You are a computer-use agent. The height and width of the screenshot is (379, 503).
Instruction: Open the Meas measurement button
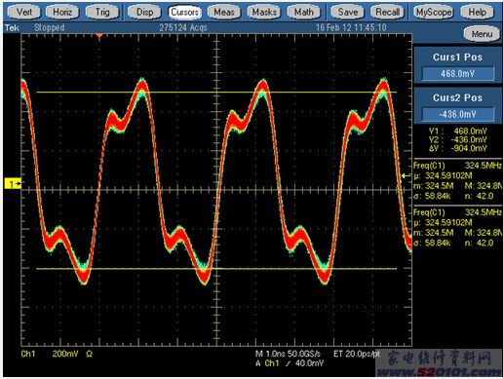(x=224, y=13)
